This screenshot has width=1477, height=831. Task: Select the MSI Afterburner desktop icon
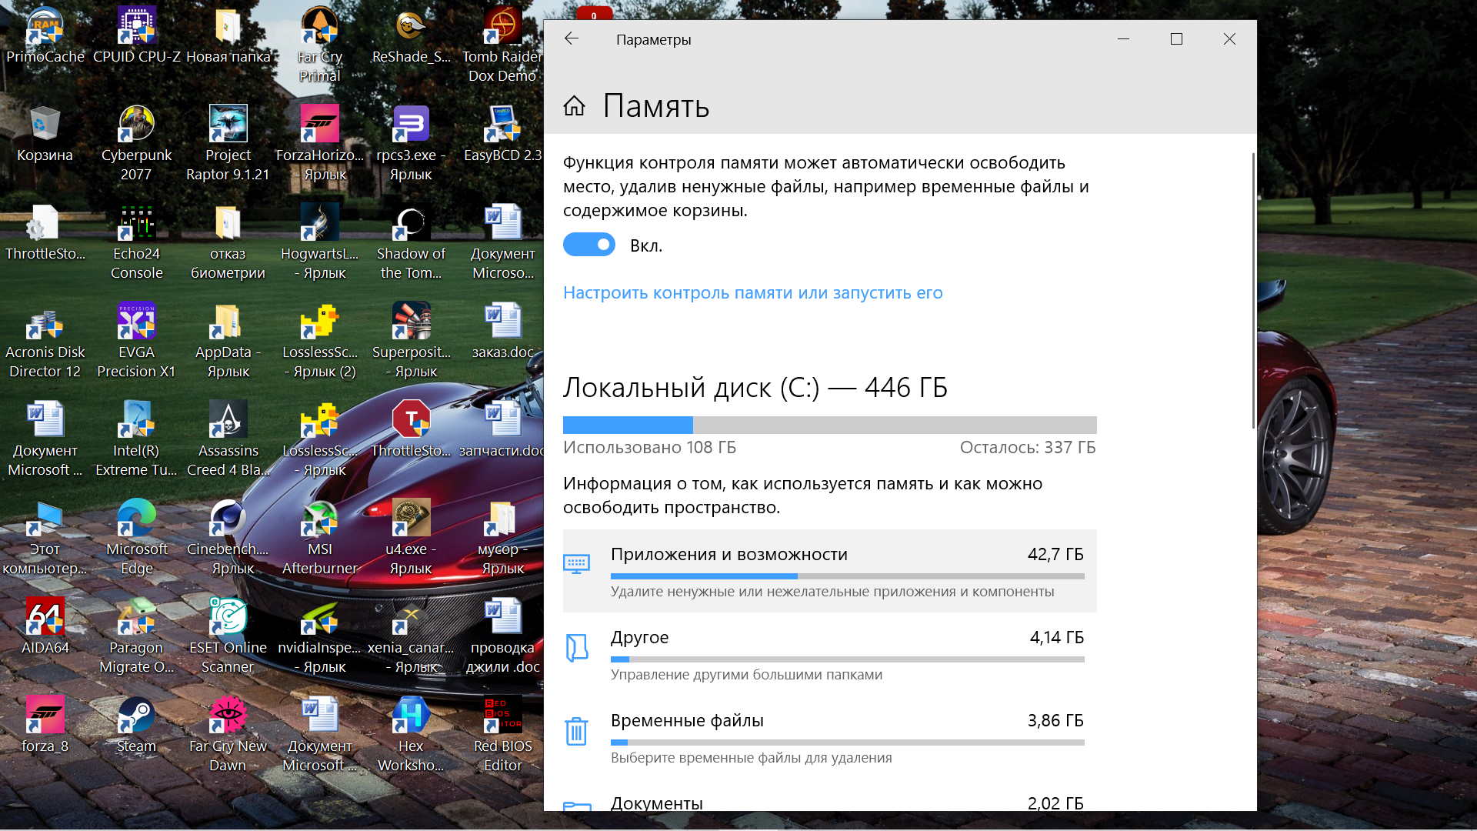(x=320, y=519)
